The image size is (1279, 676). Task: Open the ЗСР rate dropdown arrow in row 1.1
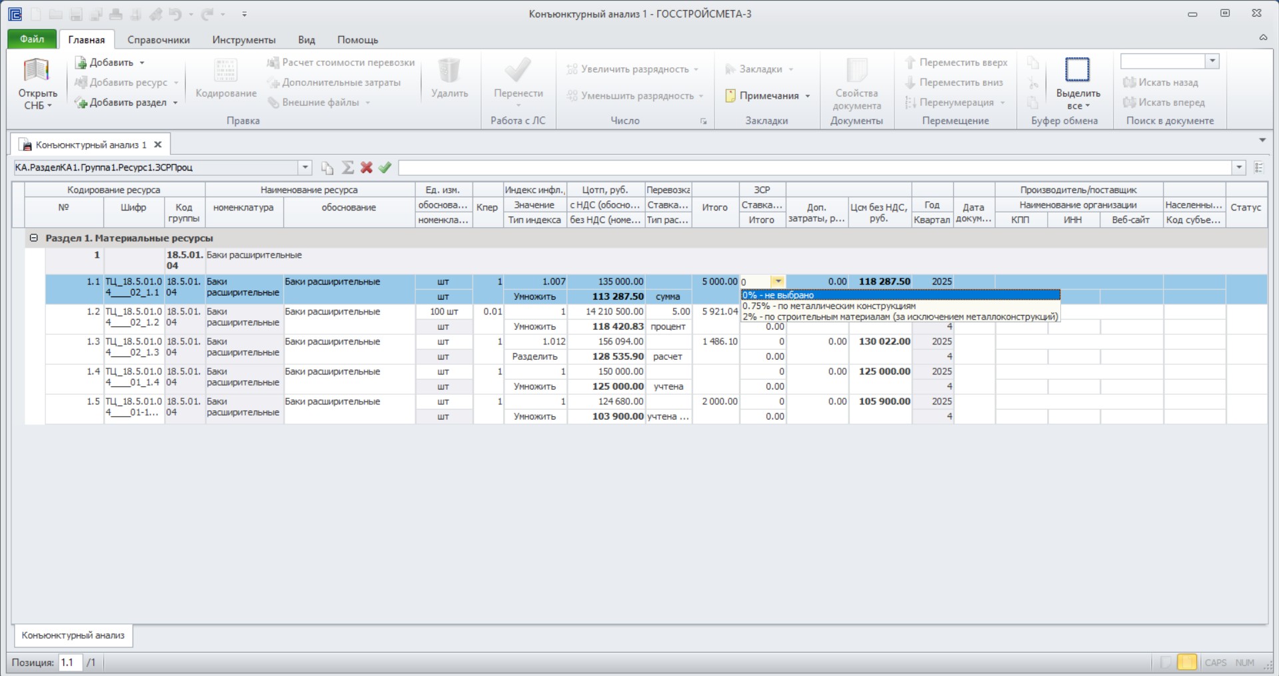point(778,282)
